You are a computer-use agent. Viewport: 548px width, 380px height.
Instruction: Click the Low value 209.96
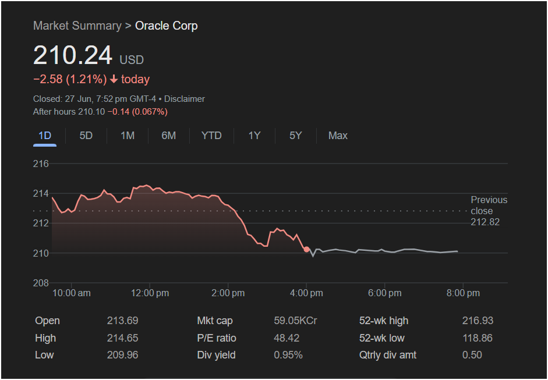click(x=122, y=355)
